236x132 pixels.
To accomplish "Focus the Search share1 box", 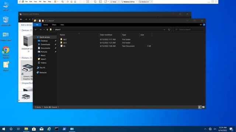I will (x=189, y=30).
